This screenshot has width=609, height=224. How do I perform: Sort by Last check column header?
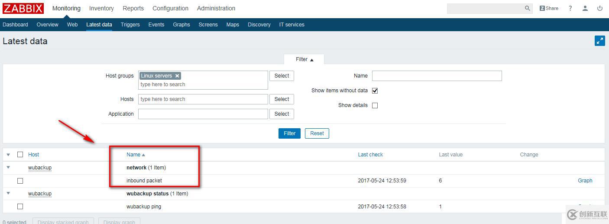click(x=370, y=155)
